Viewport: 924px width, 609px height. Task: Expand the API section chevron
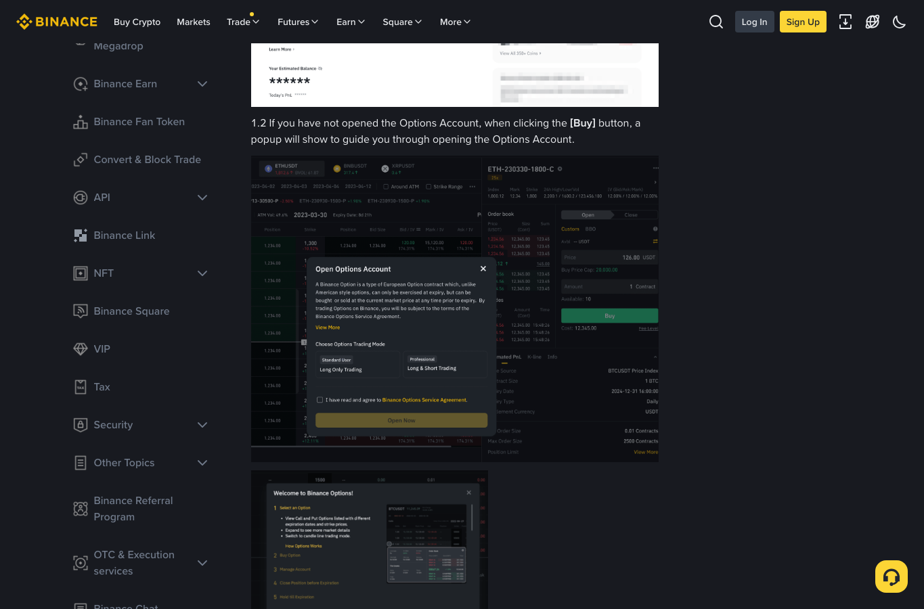pyautogui.click(x=202, y=198)
